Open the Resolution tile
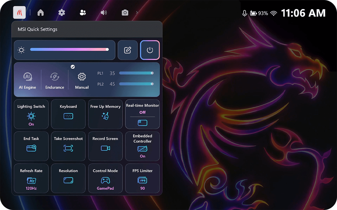 pos(68,178)
